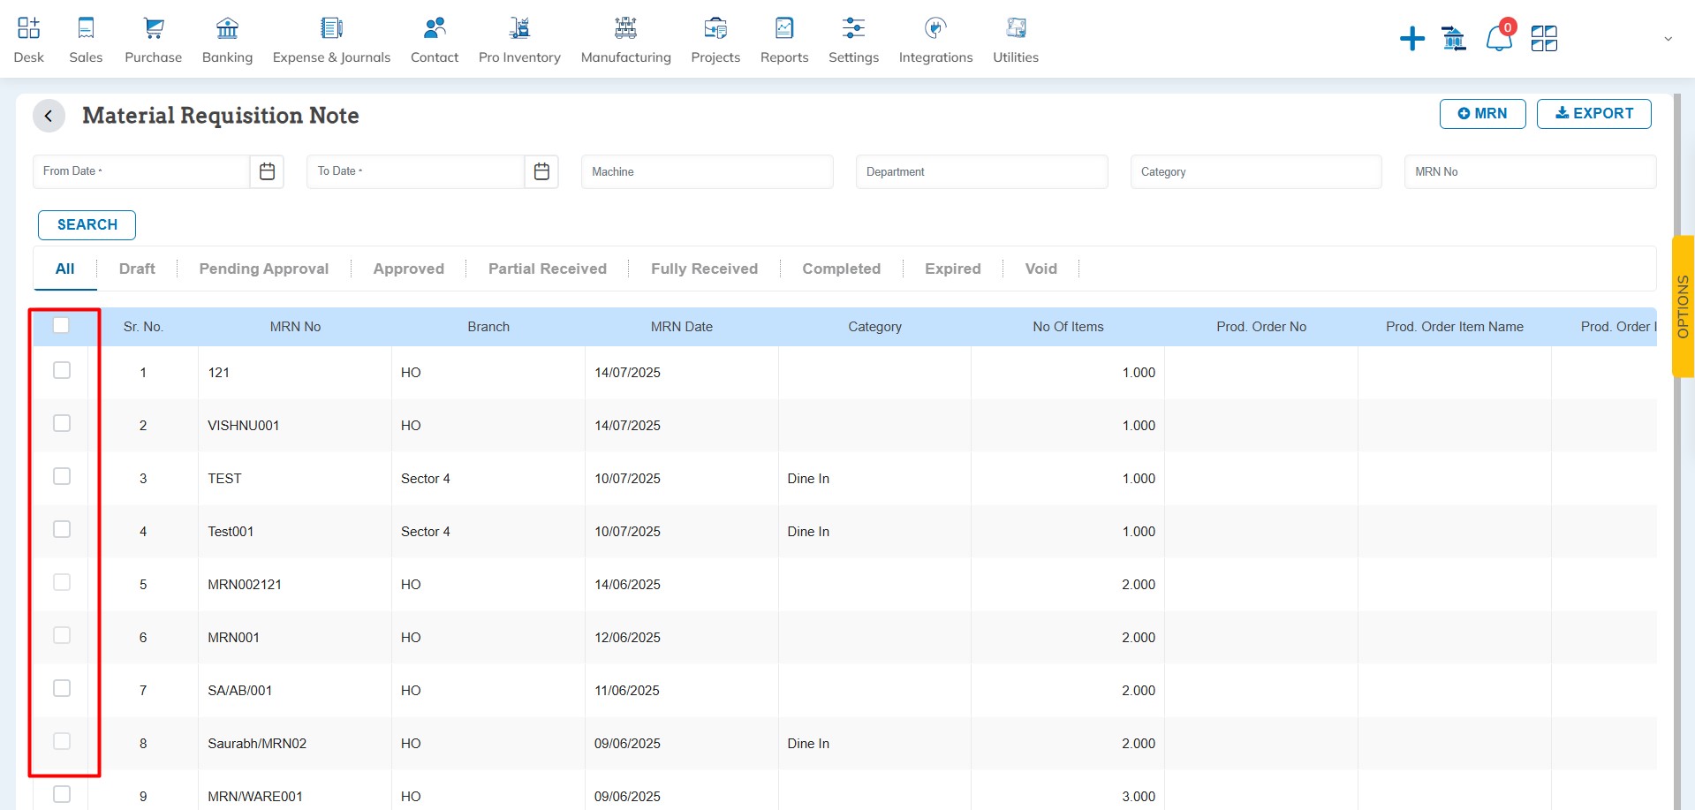Click the vertical page scrollbar
This screenshot has height=810, width=1695.
pyautogui.click(x=1677, y=451)
